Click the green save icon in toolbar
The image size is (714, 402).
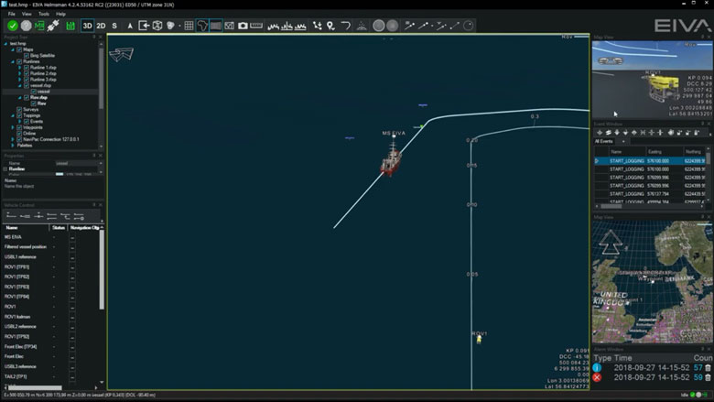70,26
